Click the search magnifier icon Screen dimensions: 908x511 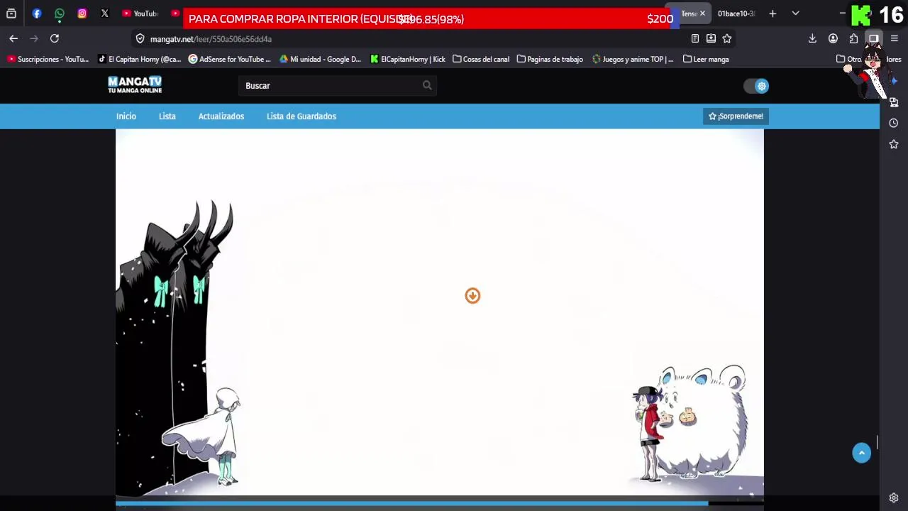coord(427,85)
